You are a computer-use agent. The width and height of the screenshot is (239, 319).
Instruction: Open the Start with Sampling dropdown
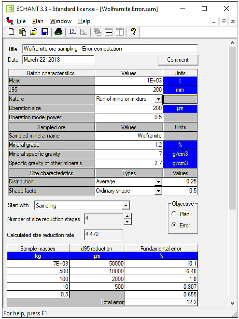126,206
